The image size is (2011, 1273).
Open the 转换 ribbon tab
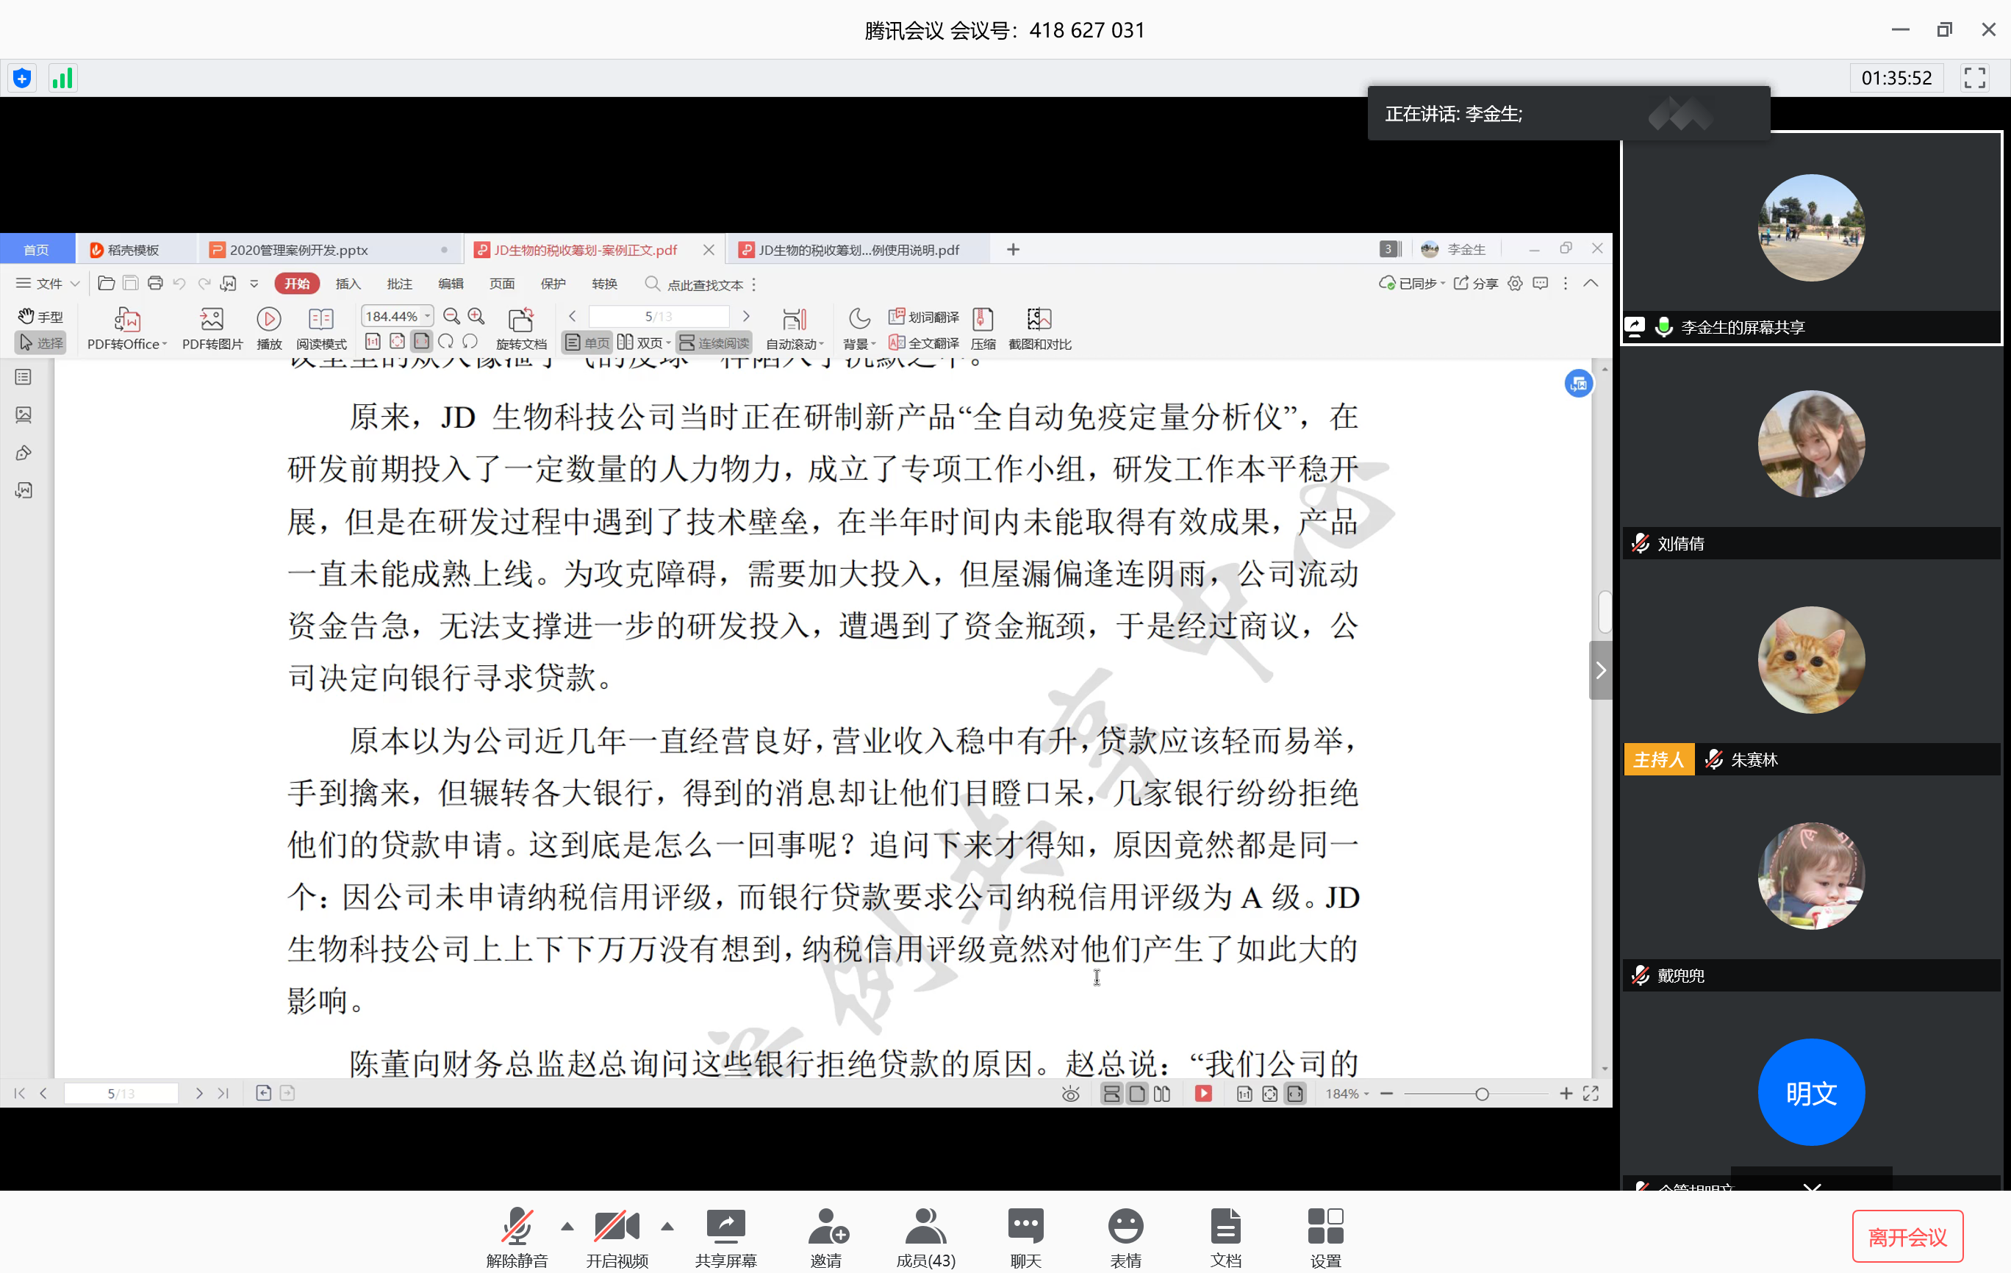(605, 284)
